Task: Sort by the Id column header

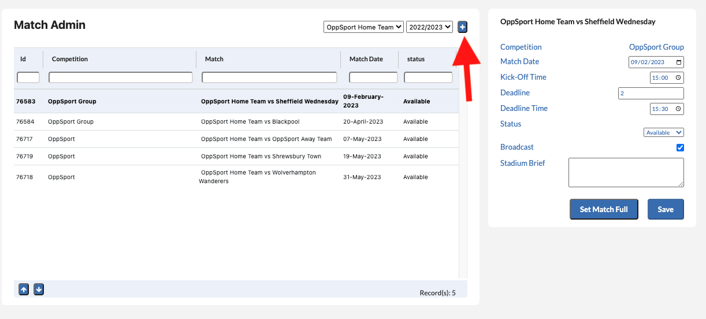Action: (23, 59)
